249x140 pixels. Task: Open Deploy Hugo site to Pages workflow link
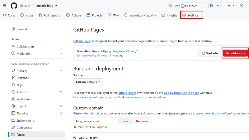click(x=181, y=93)
